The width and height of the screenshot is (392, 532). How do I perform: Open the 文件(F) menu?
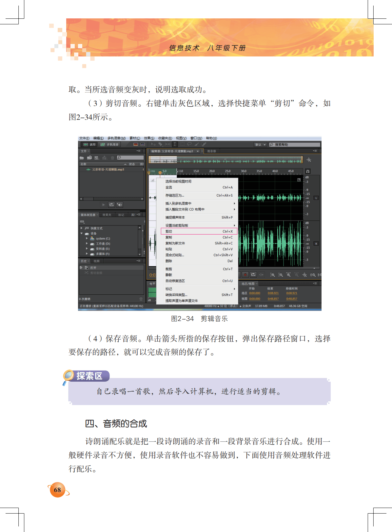coord(84,138)
